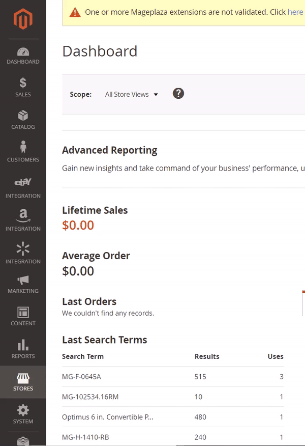Open the Amazon Integration menu

(x=23, y=220)
